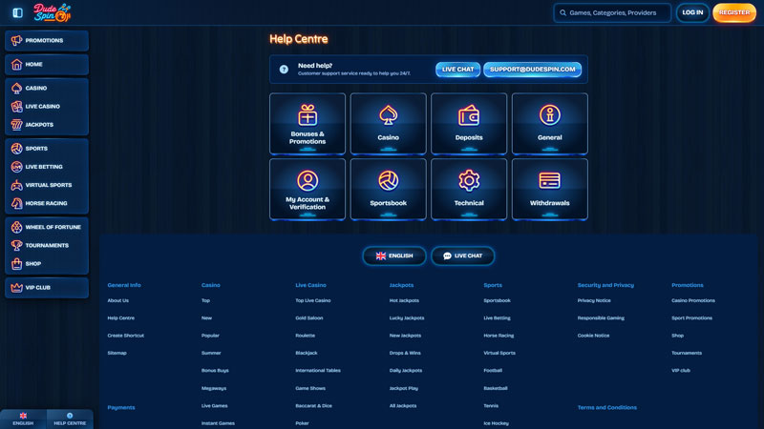Open the General help category card
This screenshot has width=764, height=429.
550,124
